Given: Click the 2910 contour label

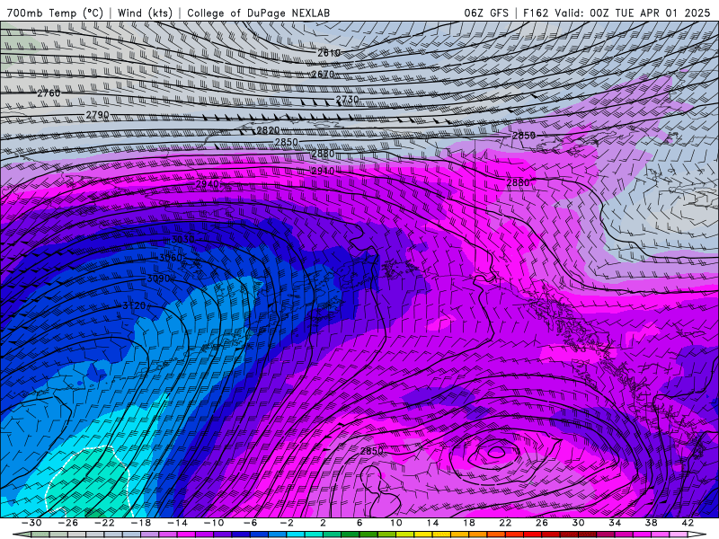Looking at the screenshot, I should pyautogui.click(x=323, y=171).
